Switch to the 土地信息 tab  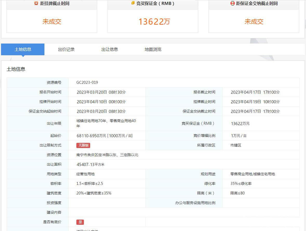(23, 49)
